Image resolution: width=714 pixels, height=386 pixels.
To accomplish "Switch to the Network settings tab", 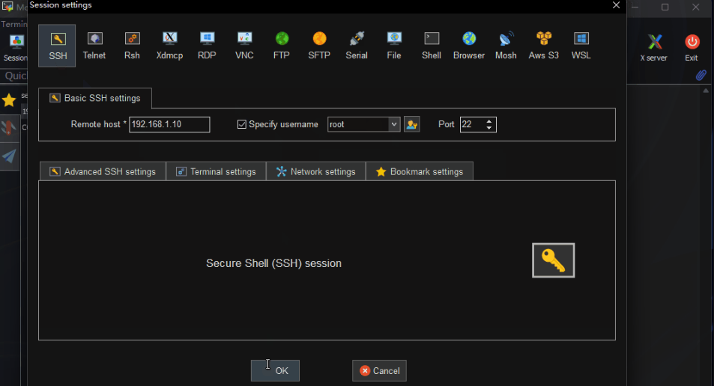I will coord(315,171).
